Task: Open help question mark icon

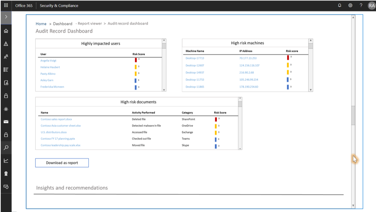Action: (361, 5)
